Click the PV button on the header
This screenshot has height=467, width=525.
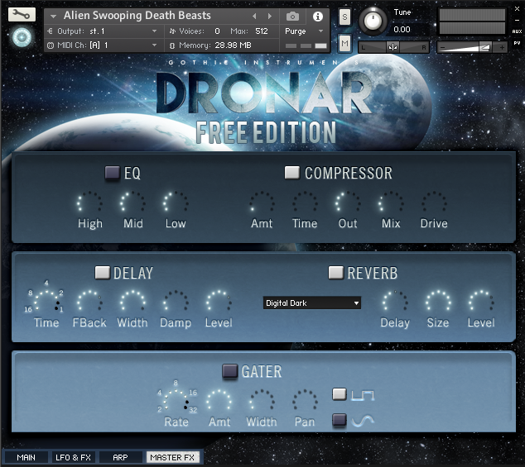pyautogui.click(x=517, y=43)
